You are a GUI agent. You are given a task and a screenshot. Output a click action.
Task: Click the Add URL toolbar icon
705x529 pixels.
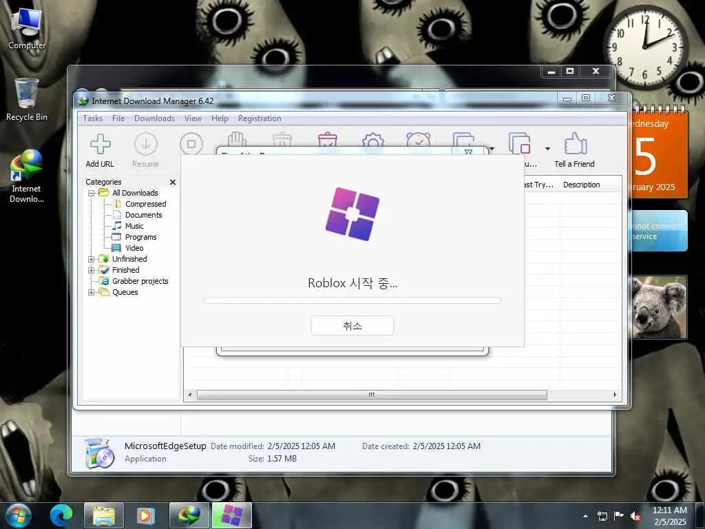pyautogui.click(x=100, y=145)
